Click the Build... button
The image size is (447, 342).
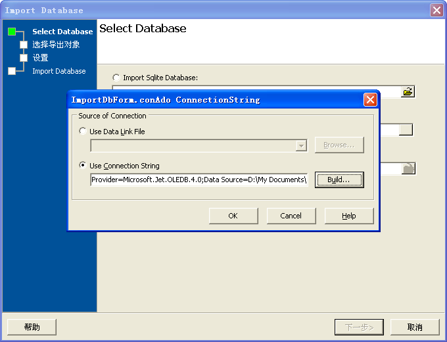pyautogui.click(x=339, y=180)
